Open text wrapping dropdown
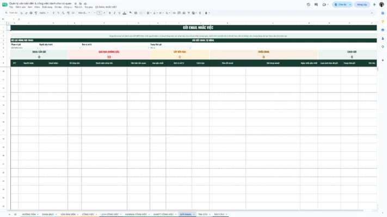The width and height of the screenshot is (387, 217). click(161, 13)
